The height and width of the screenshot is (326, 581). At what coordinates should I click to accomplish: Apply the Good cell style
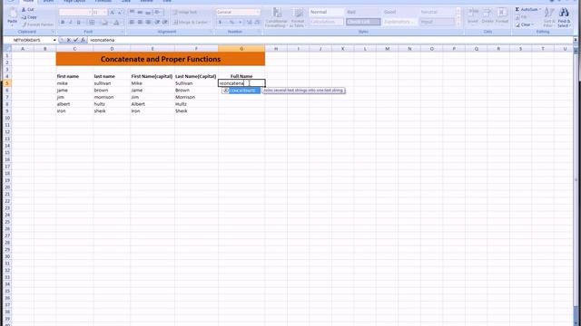coord(400,12)
